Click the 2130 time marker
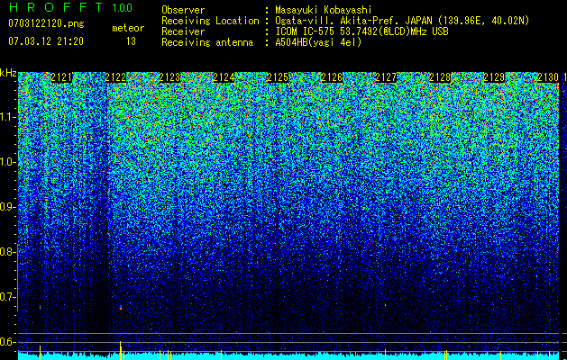Image resolution: width=567 pixels, height=360 pixels. (x=548, y=77)
